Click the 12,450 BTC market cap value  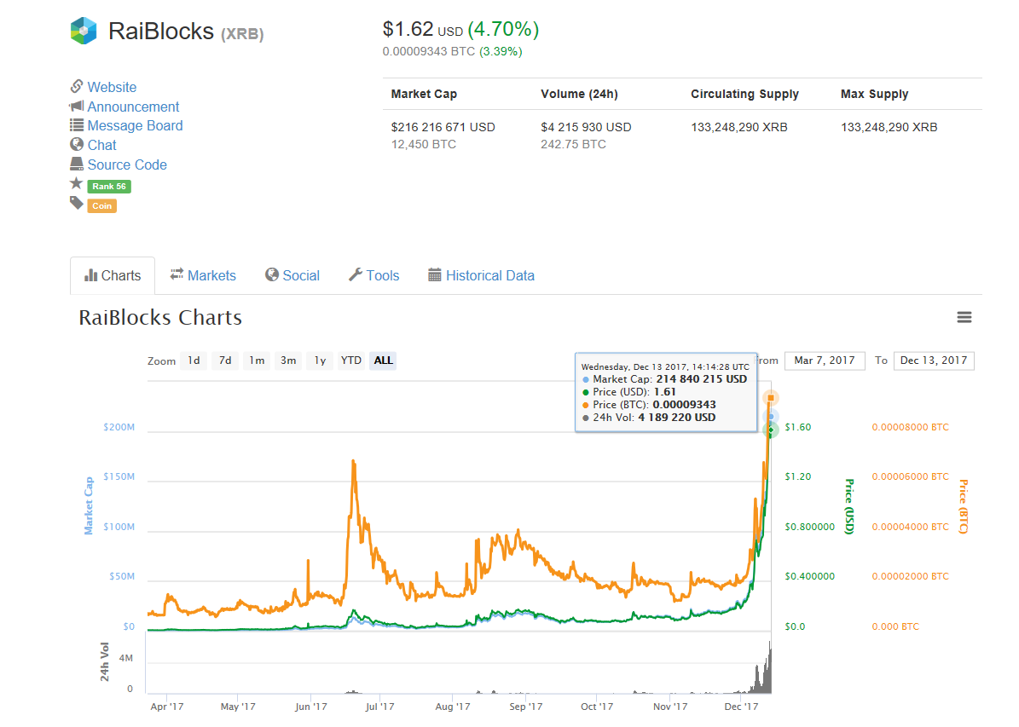pyautogui.click(x=424, y=144)
